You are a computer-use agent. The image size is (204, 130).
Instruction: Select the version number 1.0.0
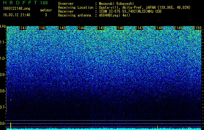[x=44, y=3]
